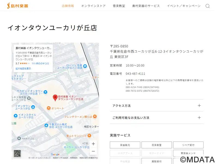Viewport: 218px width, 164px height.
Task: Select the 管楽器メンテ service button
Action: tap(188, 153)
